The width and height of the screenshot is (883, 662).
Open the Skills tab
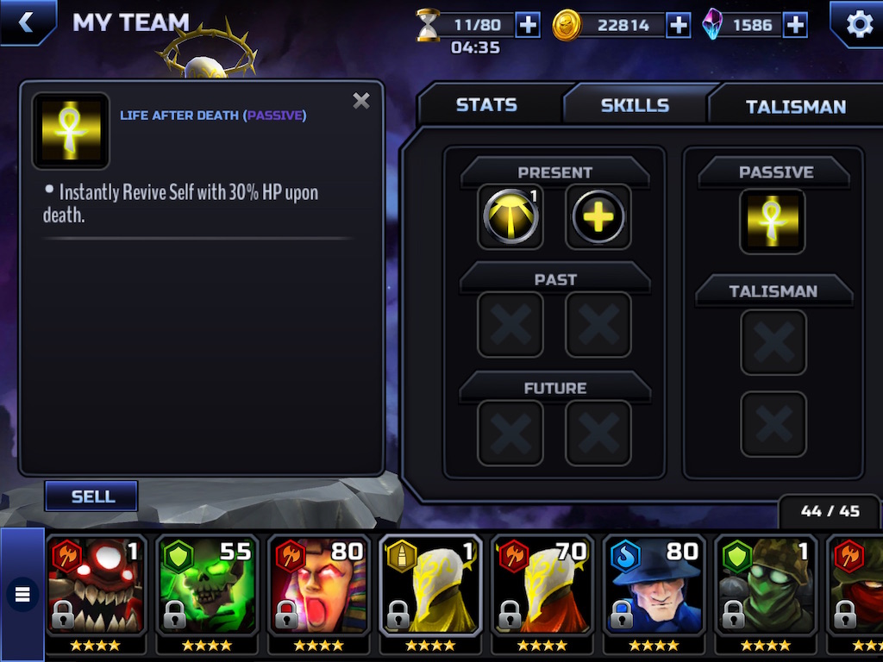[635, 104]
